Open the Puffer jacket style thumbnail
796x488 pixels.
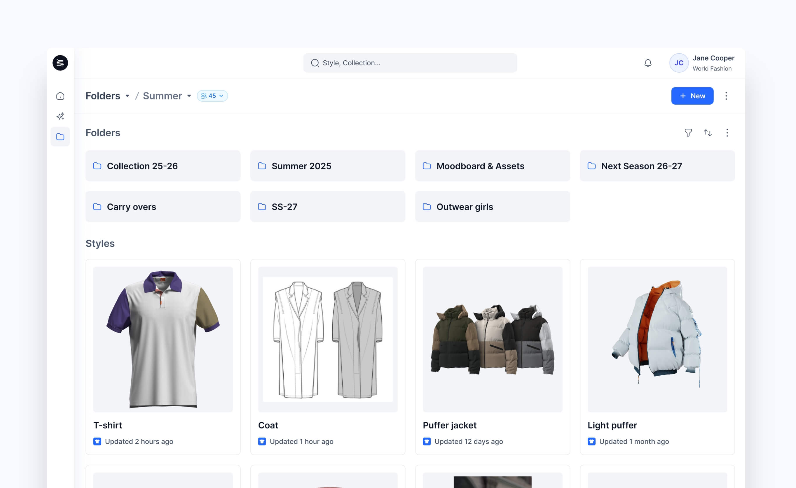pyautogui.click(x=492, y=339)
